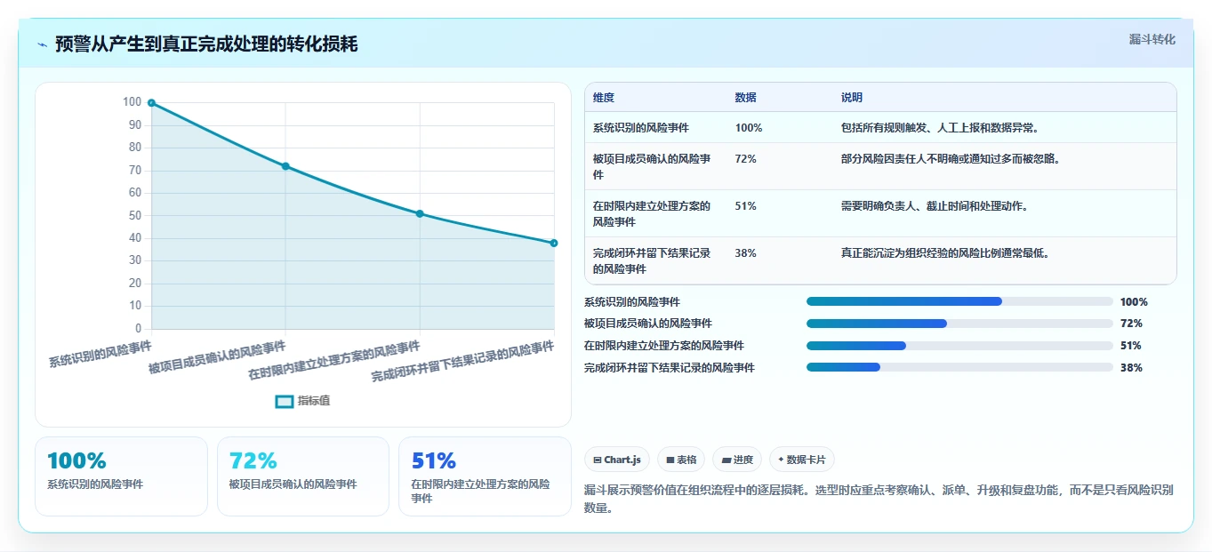Toggle the 指标值 legend swatch
The width and height of the screenshot is (1212, 552).
point(285,401)
